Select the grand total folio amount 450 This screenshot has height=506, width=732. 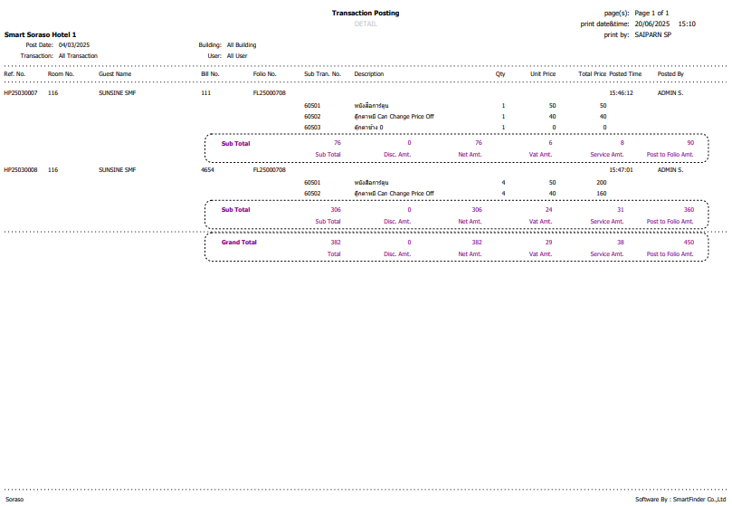click(x=689, y=243)
